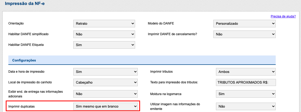Open the Orientação dropdown showing Retrato
The width and height of the screenshot is (301, 112).
pos(104,23)
